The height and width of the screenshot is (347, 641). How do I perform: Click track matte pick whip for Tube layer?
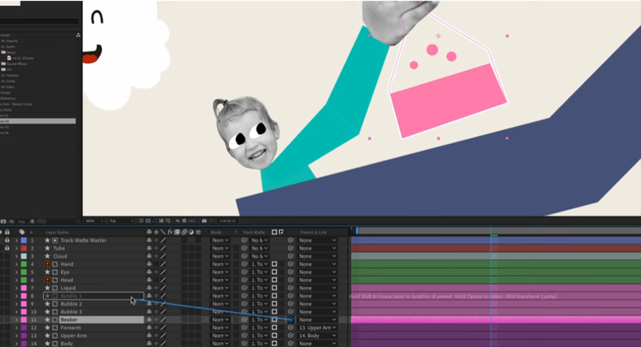click(244, 248)
